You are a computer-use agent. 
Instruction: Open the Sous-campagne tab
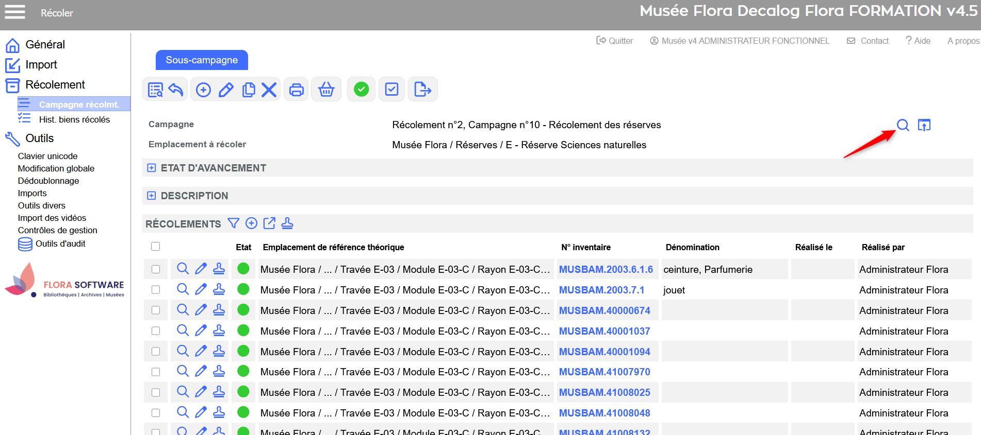[x=202, y=60]
